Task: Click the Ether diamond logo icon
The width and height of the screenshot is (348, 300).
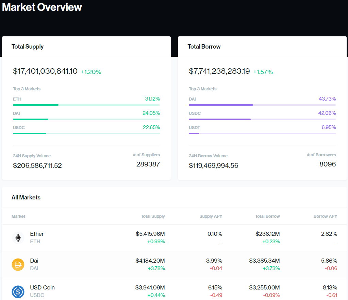Action: point(18,237)
